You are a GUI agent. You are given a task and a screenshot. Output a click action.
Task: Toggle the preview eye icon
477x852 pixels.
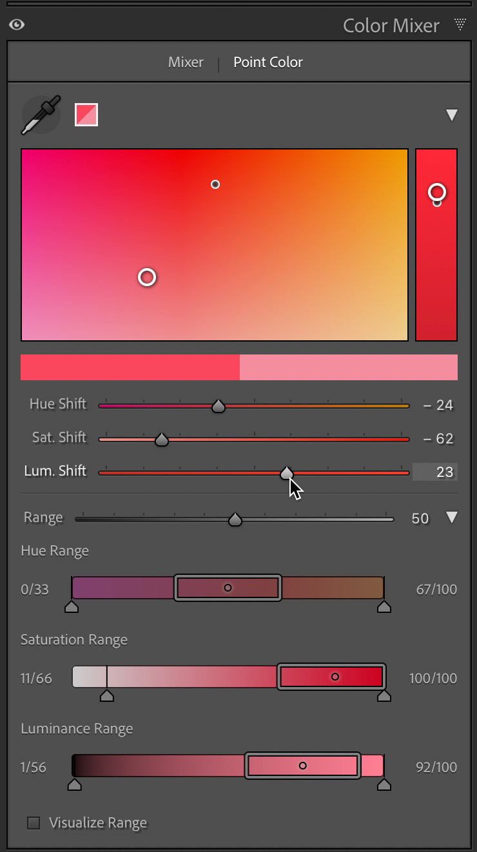pos(17,24)
